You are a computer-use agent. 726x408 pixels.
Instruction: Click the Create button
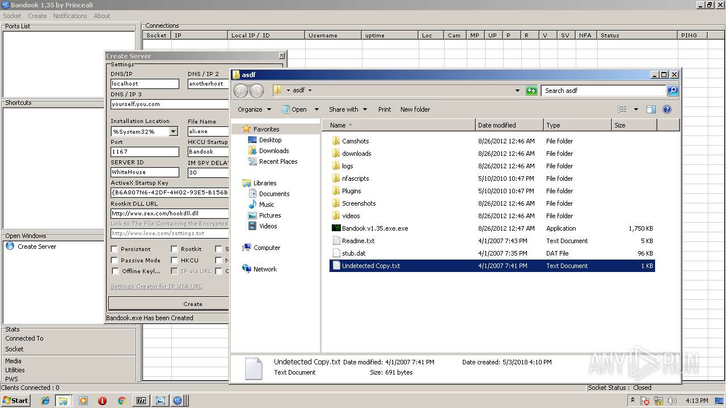click(x=169, y=304)
